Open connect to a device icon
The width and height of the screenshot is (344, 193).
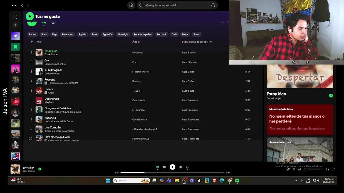[299, 169]
